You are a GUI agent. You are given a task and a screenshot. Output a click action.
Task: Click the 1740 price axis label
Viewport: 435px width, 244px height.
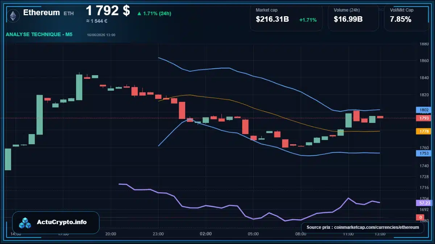pyautogui.click(x=424, y=166)
